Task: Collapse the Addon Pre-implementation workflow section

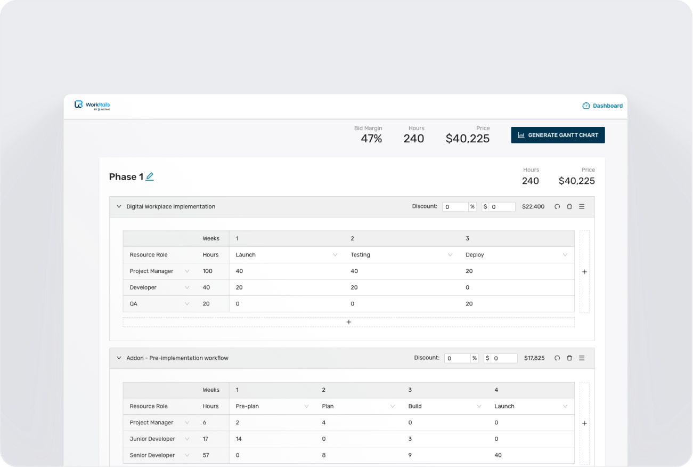Action: [x=119, y=358]
